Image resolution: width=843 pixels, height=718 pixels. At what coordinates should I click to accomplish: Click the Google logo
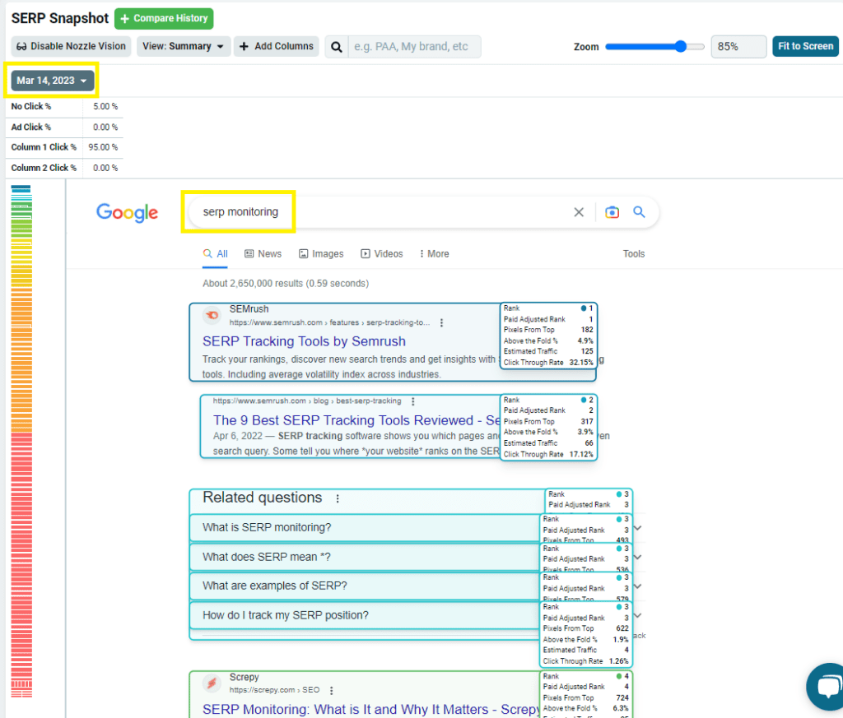(x=127, y=213)
